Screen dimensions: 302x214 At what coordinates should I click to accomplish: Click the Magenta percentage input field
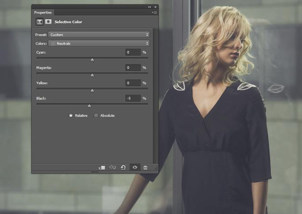tap(133, 68)
